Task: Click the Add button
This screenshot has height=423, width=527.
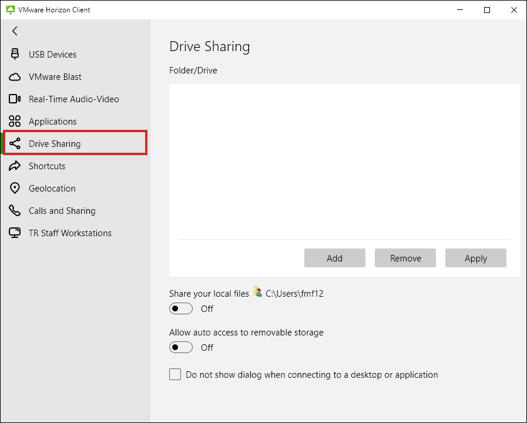Action: coord(335,258)
